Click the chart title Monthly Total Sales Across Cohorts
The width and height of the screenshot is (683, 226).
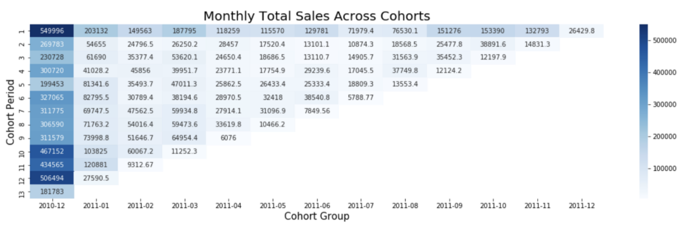tap(316, 15)
